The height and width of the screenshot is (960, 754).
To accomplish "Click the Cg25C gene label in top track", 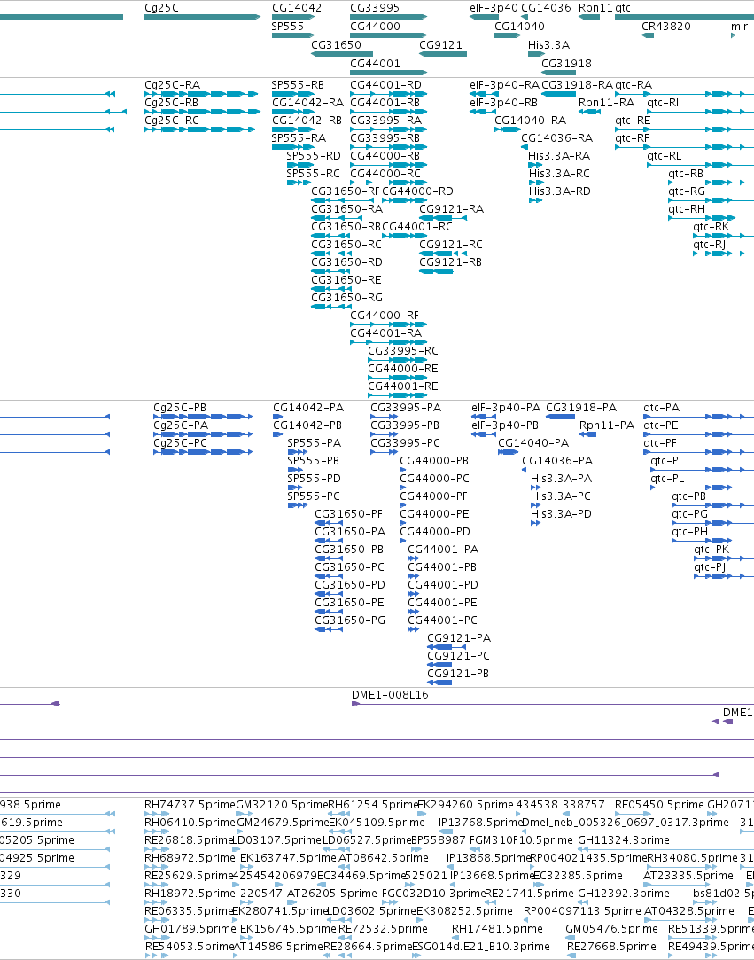I will 161,8.
